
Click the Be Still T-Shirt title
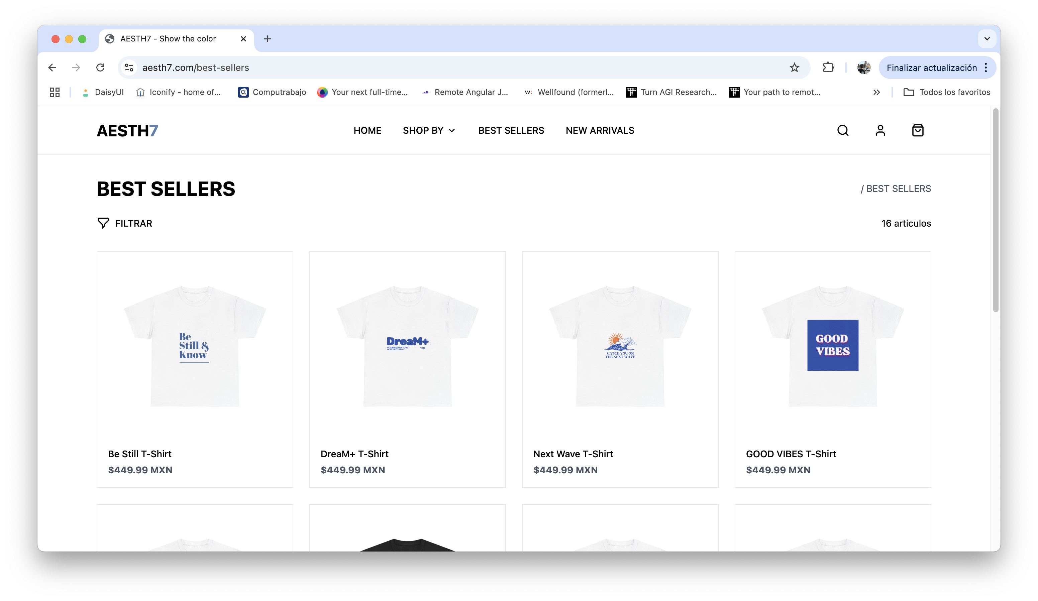click(140, 454)
